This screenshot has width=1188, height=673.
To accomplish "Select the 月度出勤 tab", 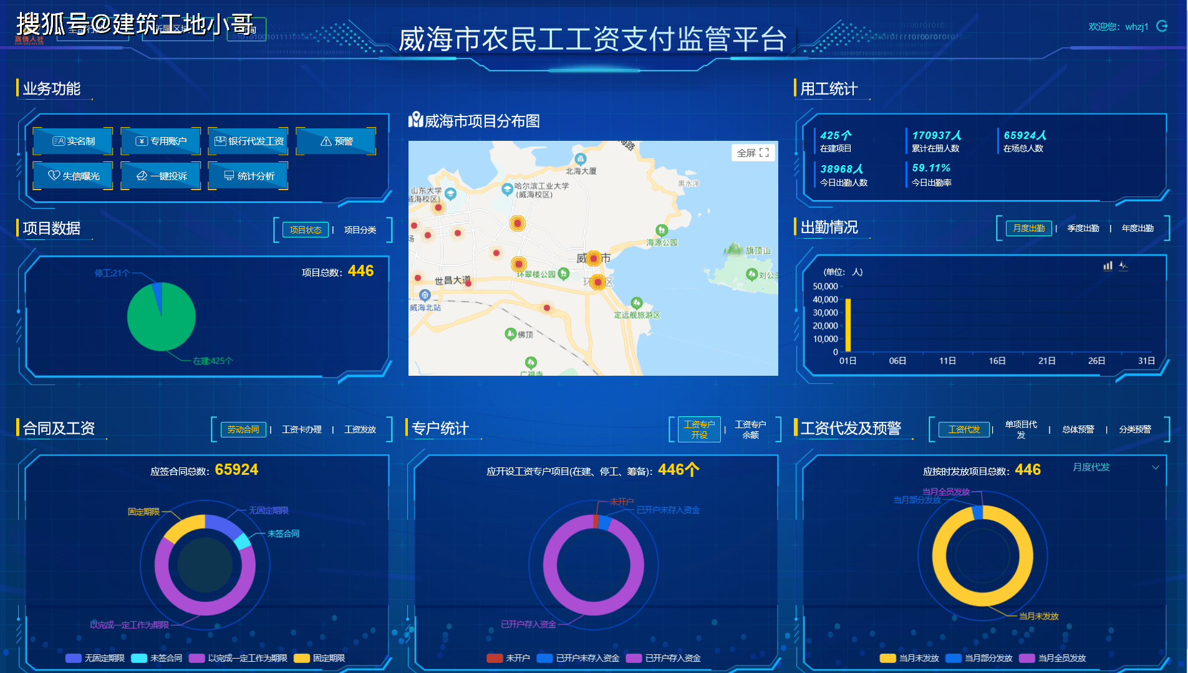I will click(1028, 229).
